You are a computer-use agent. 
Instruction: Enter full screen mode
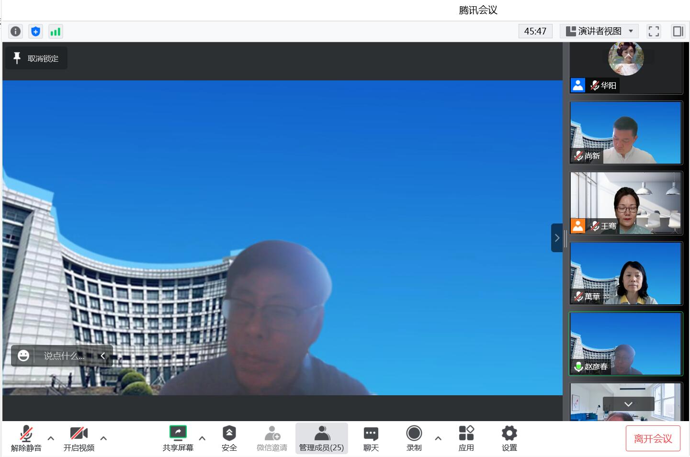tap(654, 32)
